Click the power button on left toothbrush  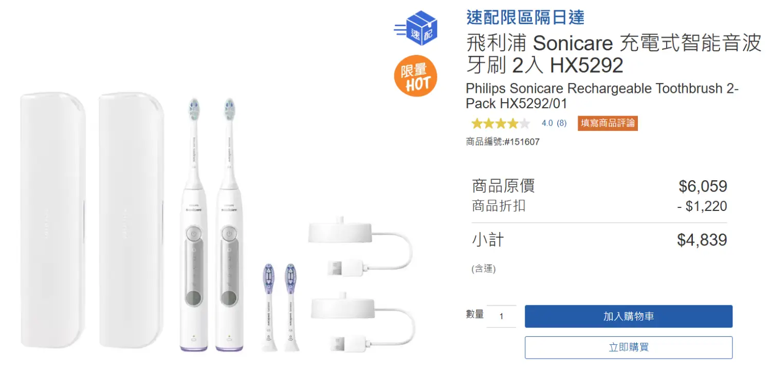tap(193, 234)
